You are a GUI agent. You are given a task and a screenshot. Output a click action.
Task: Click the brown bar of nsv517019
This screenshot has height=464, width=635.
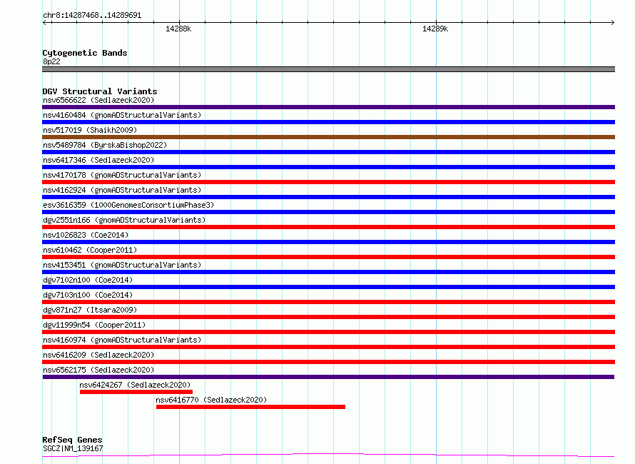328,137
